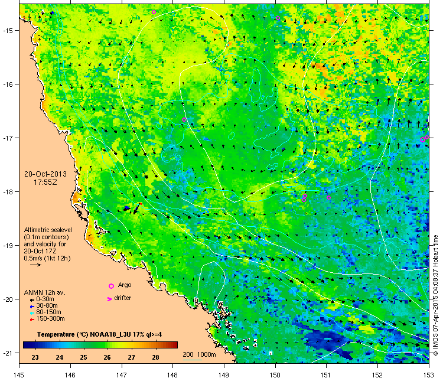
Task: Select Argo float marker near 148.2°E, 16.7°S
Action: (184, 119)
